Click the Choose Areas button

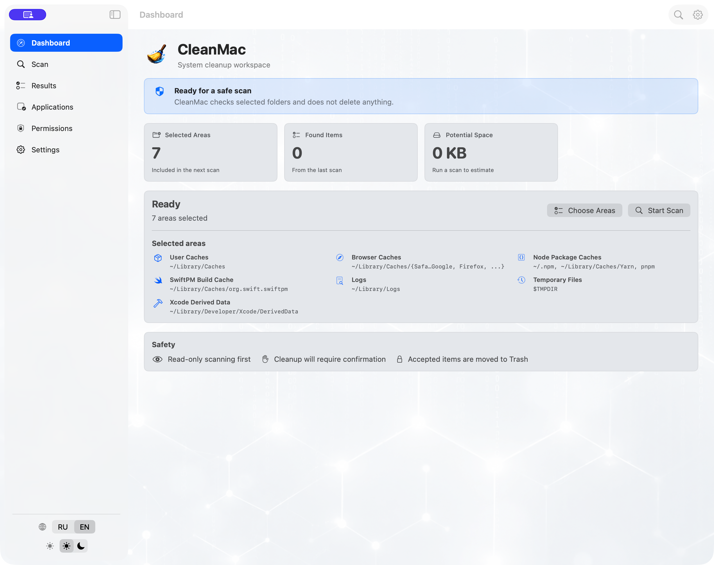[x=584, y=210]
